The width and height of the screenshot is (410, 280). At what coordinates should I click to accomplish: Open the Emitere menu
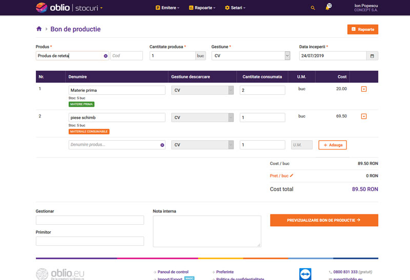click(x=168, y=8)
